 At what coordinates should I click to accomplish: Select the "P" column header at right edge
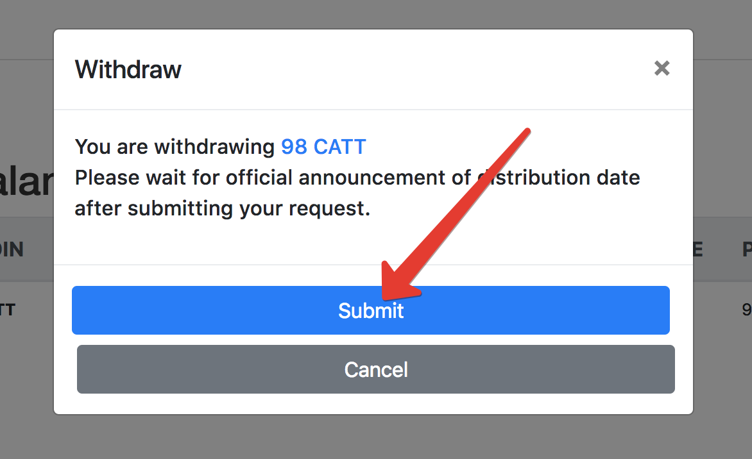747,249
